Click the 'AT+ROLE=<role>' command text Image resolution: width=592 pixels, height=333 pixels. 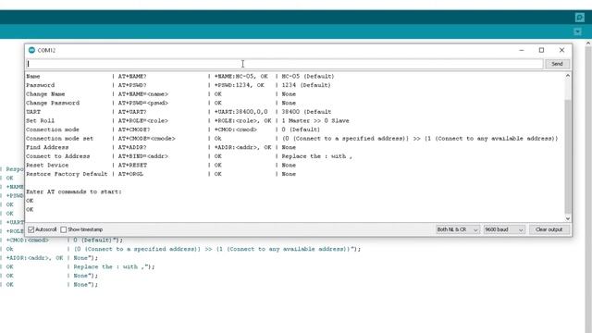(x=143, y=121)
